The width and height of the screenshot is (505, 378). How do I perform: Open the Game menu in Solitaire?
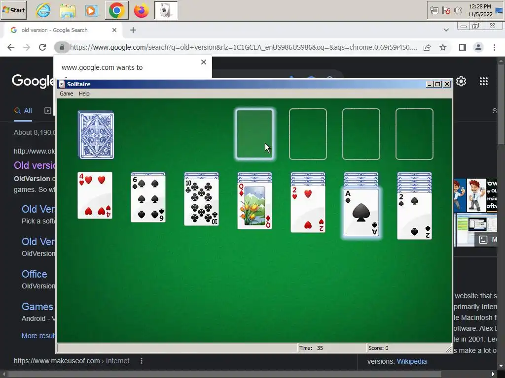coord(67,94)
